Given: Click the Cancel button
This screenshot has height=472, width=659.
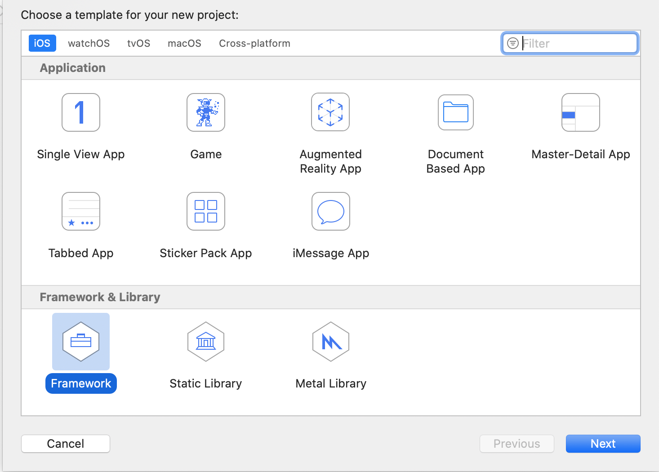Looking at the screenshot, I should [66, 444].
